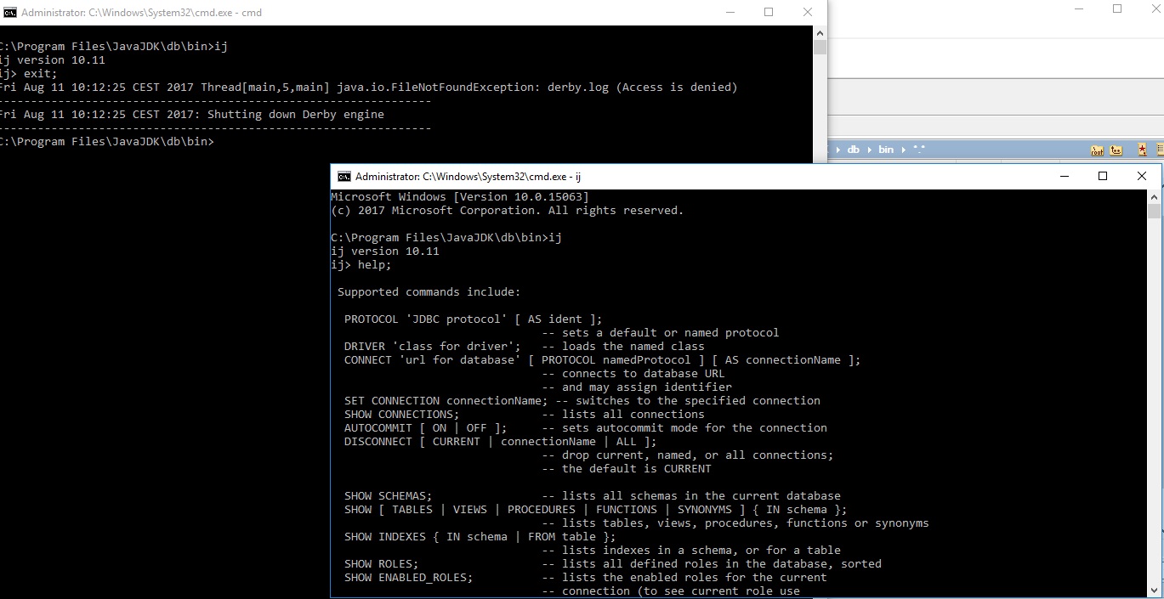Click the 'ij> exit;' line in back console
The image size is (1164, 599).
point(29,74)
